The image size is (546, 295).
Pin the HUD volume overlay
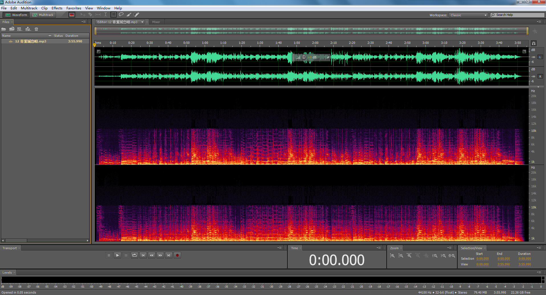(x=328, y=57)
